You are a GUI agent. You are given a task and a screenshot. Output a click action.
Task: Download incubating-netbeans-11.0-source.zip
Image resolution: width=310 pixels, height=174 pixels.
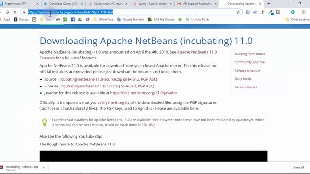pyautogui.click(x=90, y=79)
